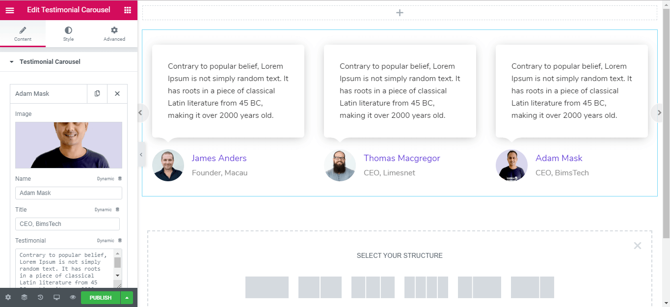The height and width of the screenshot is (307, 670).
Task: Switch to the Style tab
Action: coord(68,34)
